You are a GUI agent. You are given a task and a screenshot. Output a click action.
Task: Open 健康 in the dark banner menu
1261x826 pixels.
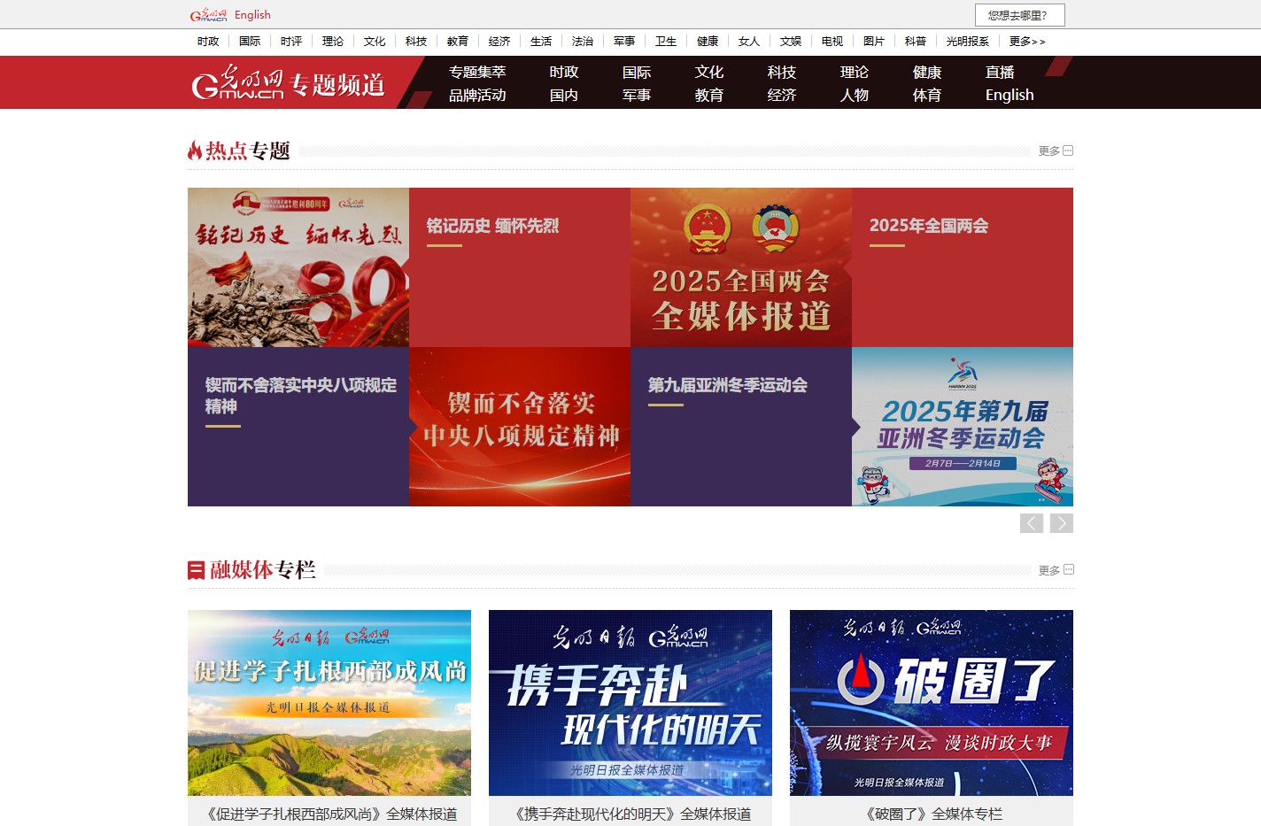pyautogui.click(x=927, y=72)
